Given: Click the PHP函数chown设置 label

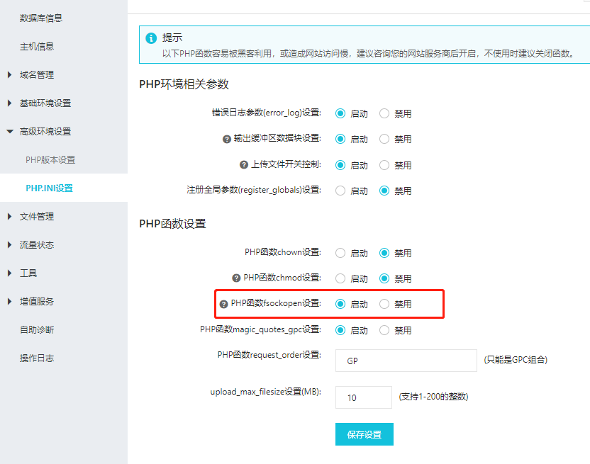Looking at the screenshot, I should pos(283,252).
